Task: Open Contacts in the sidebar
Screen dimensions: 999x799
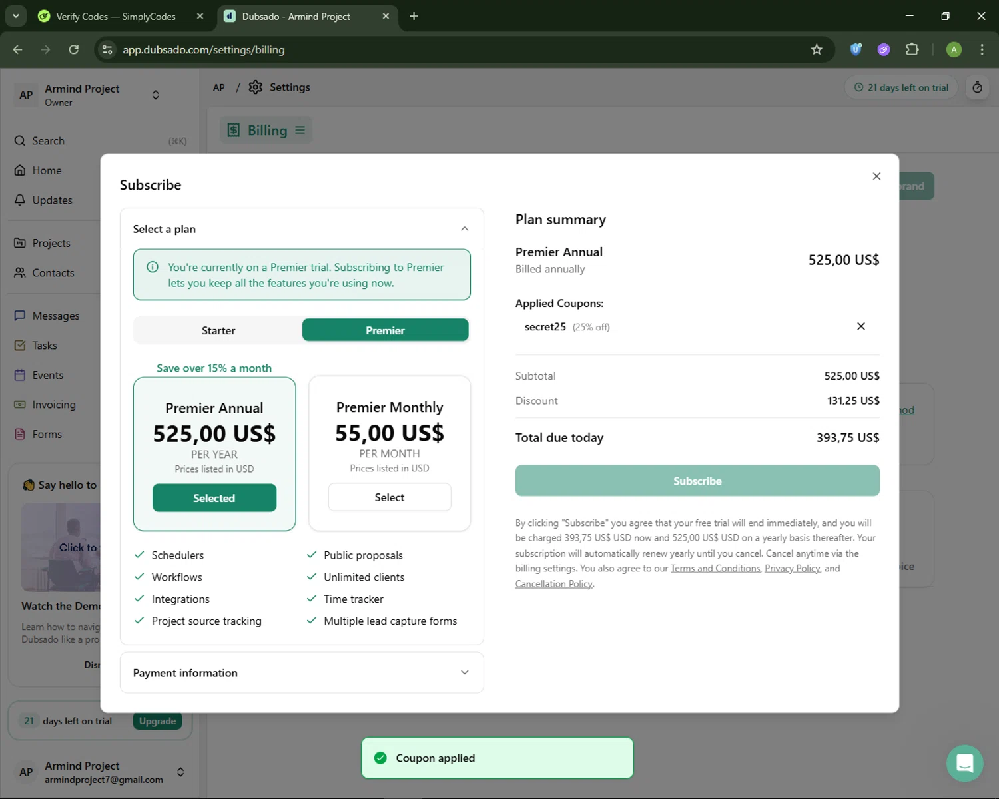Action: tap(53, 273)
